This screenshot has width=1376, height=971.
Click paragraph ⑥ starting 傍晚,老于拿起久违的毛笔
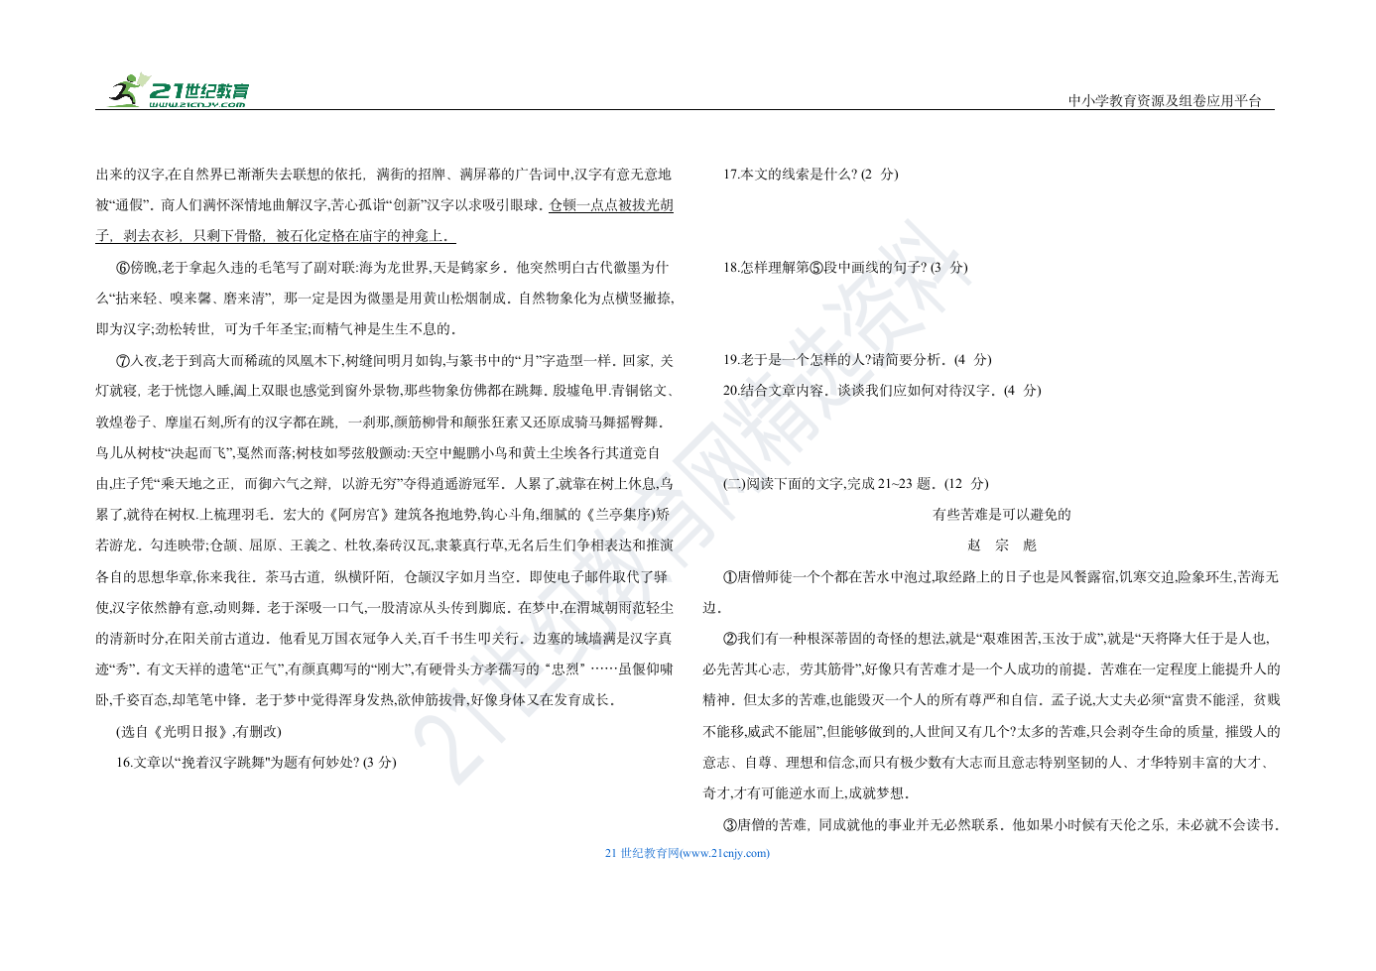(x=385, y=299)
